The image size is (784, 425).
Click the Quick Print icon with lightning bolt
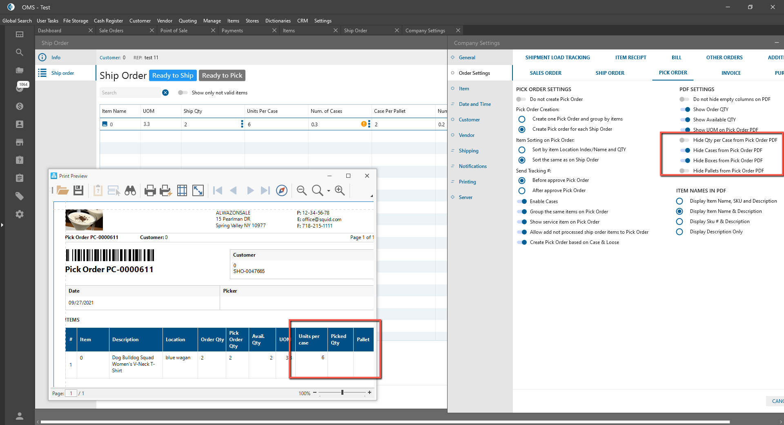pos(165,190)
